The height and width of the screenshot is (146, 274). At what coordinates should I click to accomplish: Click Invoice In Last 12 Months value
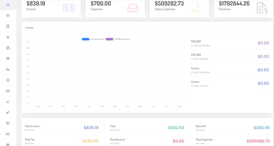263,70
